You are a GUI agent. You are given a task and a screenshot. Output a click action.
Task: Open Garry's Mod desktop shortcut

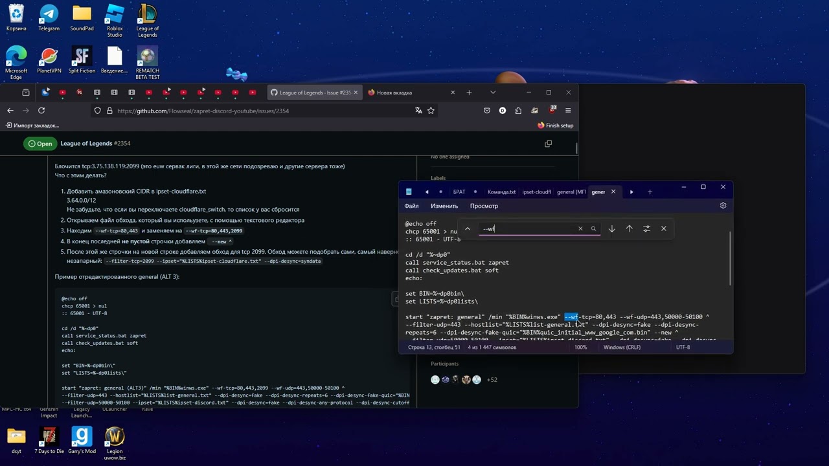(82, 440)
